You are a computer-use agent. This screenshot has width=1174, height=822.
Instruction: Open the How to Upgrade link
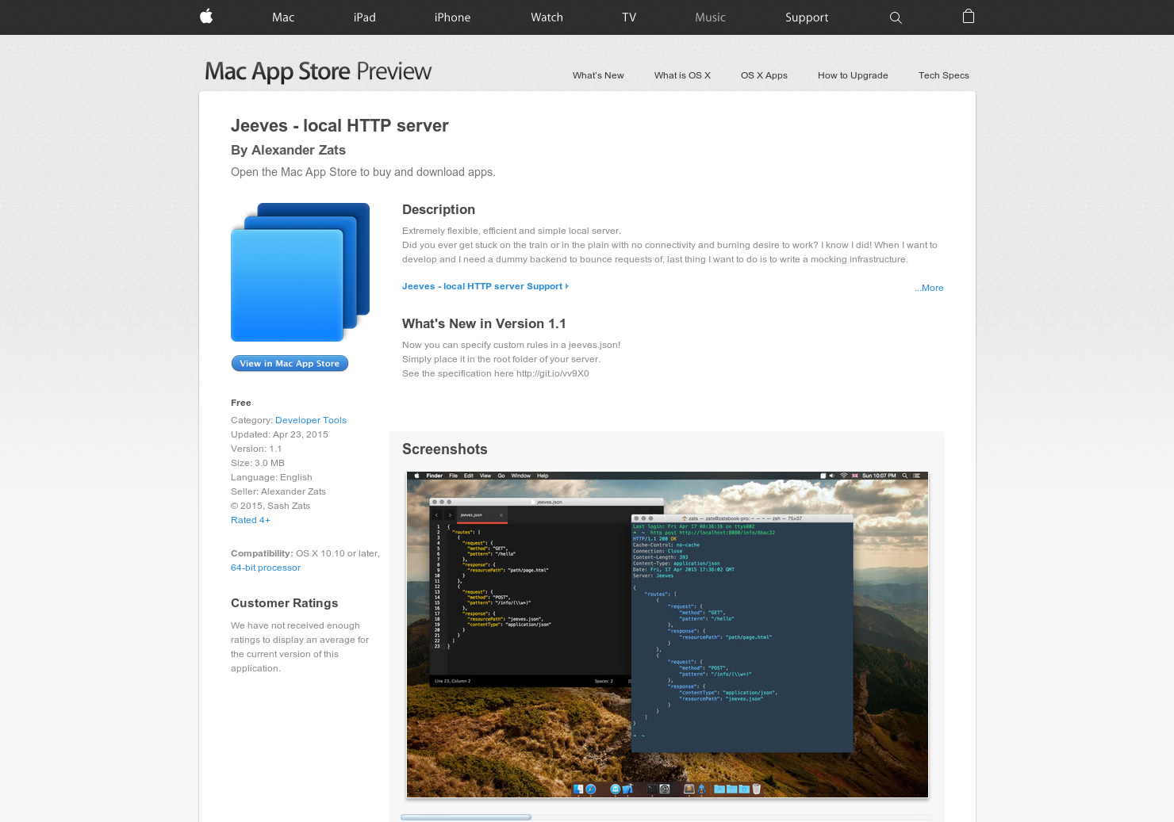(853, 75)
